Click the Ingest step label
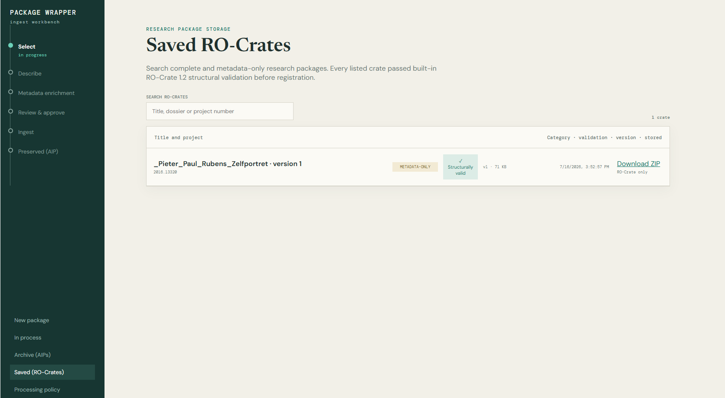The width and height of the screenshot is (725, 398). (x=26, y=132)
